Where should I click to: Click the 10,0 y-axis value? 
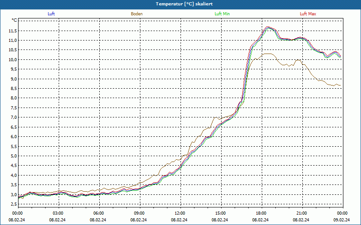coord(13,60)
